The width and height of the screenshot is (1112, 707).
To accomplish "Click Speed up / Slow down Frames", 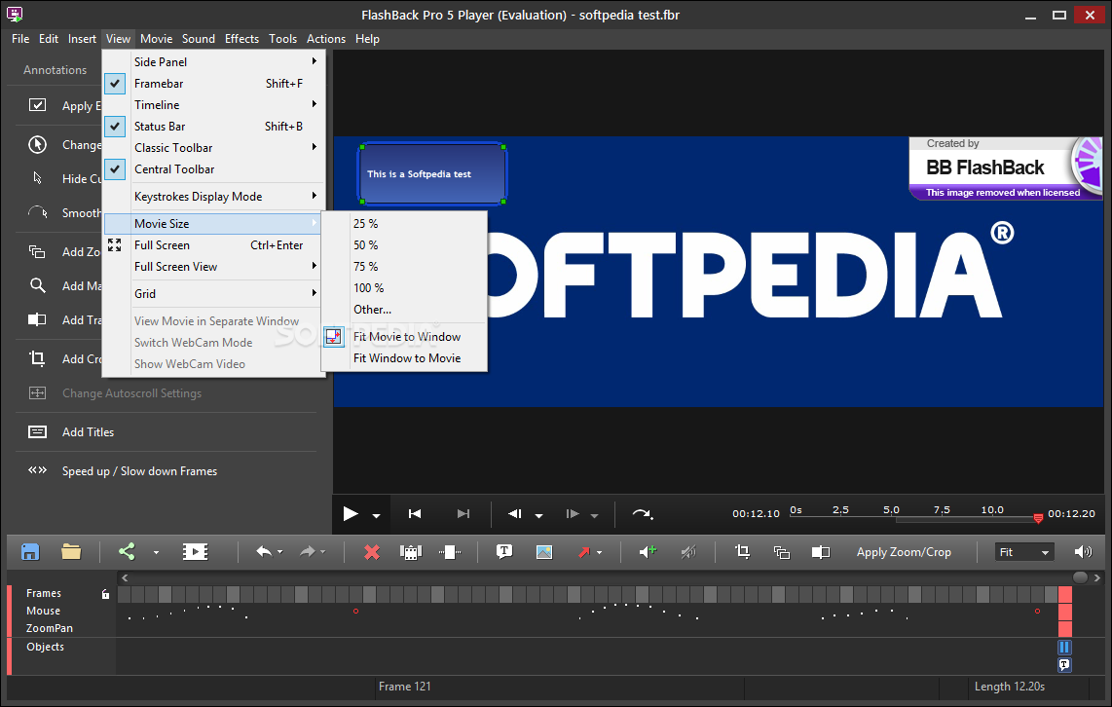I will [x=139, y=471].
